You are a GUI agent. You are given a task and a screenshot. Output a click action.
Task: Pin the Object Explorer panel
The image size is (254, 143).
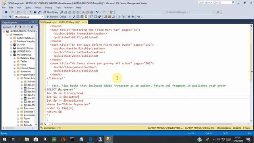click(33, 22)
